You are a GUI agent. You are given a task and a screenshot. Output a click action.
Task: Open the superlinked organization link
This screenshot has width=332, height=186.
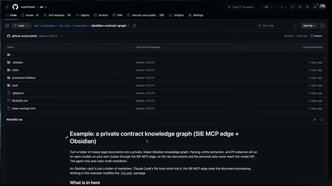[28, 7]
